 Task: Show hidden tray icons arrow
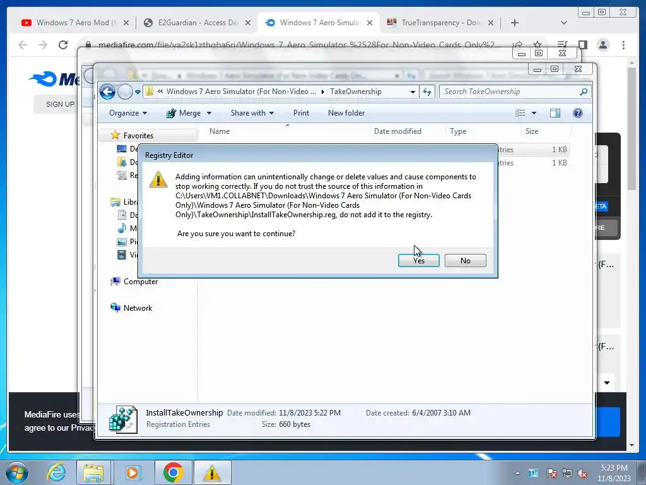tap(517, 473)
